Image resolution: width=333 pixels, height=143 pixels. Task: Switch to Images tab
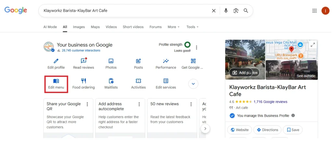point(79,27)
